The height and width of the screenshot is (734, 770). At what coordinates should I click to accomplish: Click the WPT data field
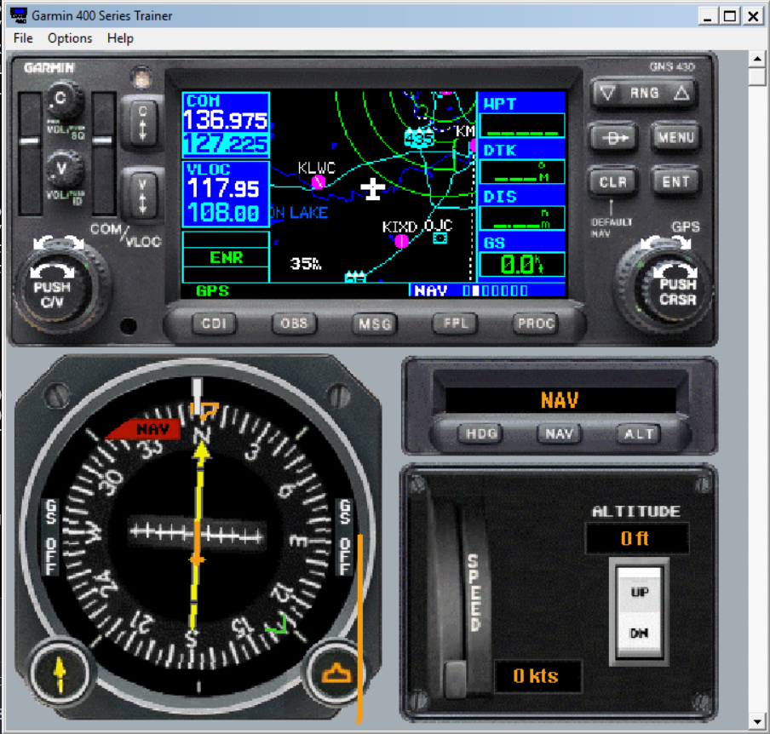coord(522,126)
